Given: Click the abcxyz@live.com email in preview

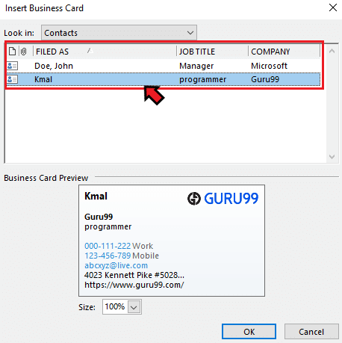Looking at the screenshot, I should pyautogui.click(x=116, y=265).
